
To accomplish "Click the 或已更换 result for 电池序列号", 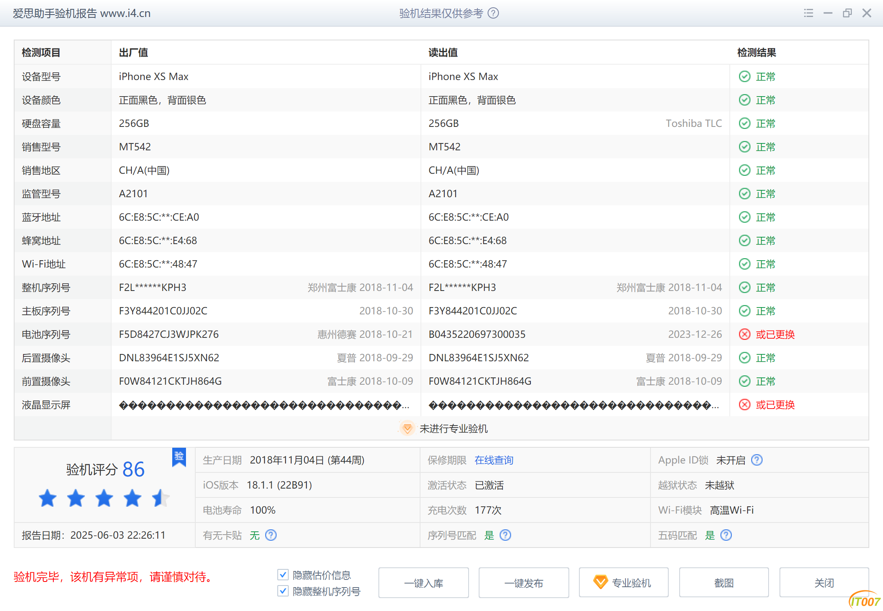I will (x=775, y=334).
